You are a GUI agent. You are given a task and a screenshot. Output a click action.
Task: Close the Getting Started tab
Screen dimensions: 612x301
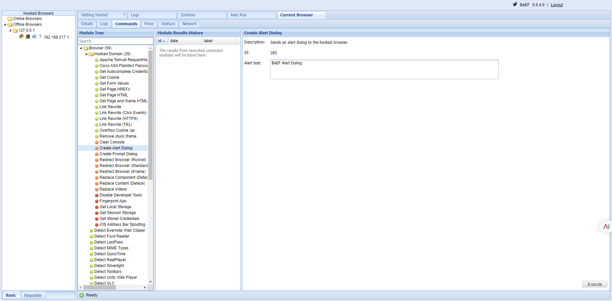(x=124, y=14)
